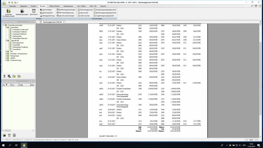
Task: Open the Windows Start menu
Action: 3,145
